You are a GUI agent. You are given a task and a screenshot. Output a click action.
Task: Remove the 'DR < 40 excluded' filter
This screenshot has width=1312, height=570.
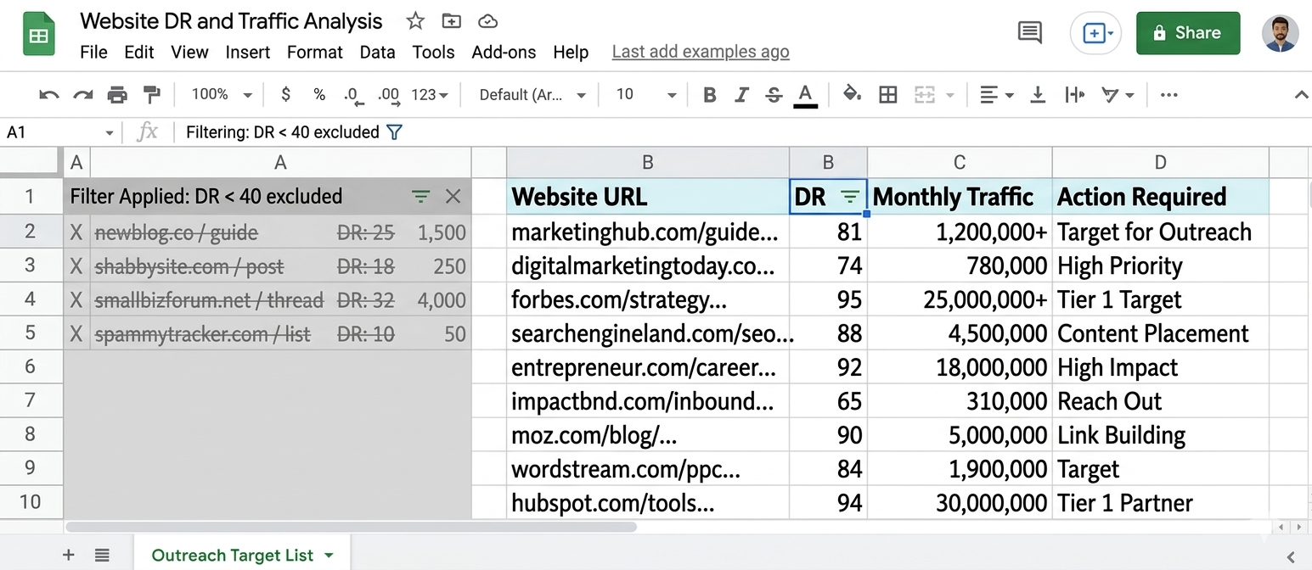[453, 196]
